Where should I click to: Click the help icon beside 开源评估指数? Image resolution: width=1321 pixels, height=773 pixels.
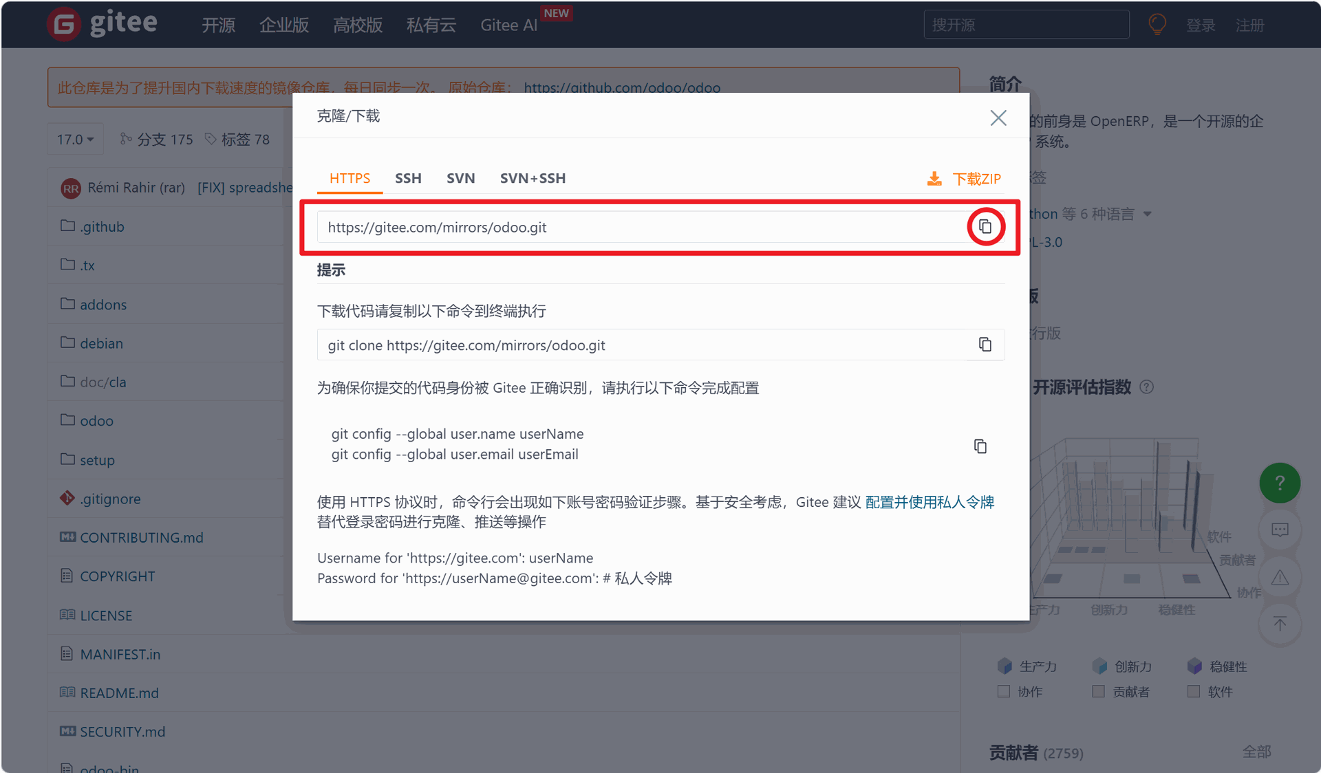(x=1146, y=387)
